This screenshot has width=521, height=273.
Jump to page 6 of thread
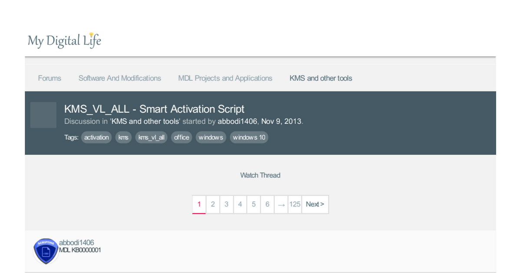[267, 204]
